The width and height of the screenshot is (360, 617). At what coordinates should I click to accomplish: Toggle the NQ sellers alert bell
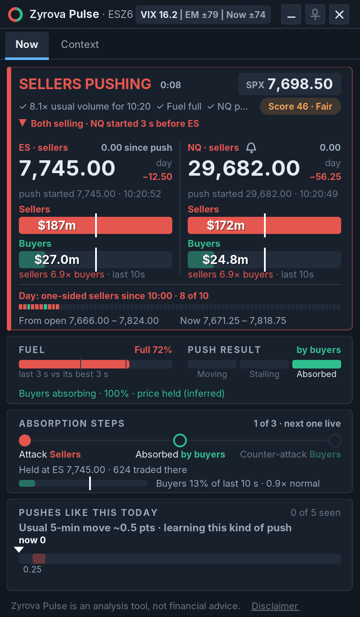(x=251, y=148)
